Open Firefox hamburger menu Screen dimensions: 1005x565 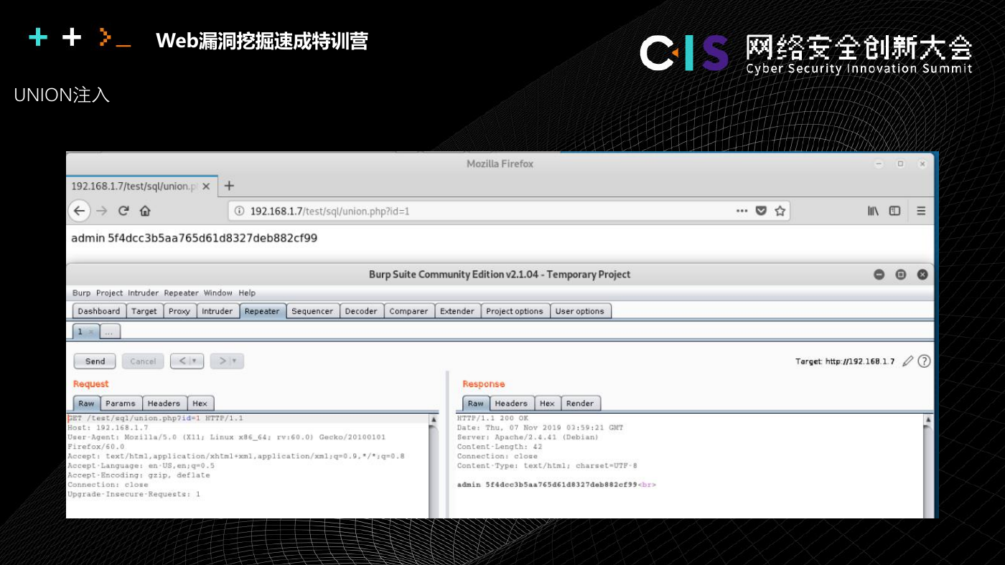coord(921,211)
